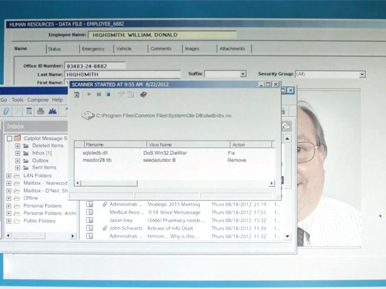The width and height of the screenshot is (386, 289).
Task: Pause the running virus scan
Action: point(99,94)
